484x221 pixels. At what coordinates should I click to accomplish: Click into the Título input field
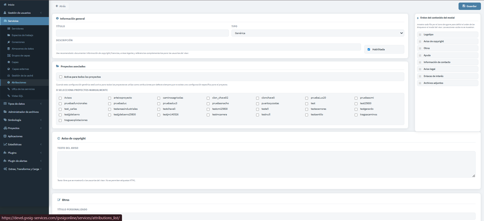[x=142, y=33]
